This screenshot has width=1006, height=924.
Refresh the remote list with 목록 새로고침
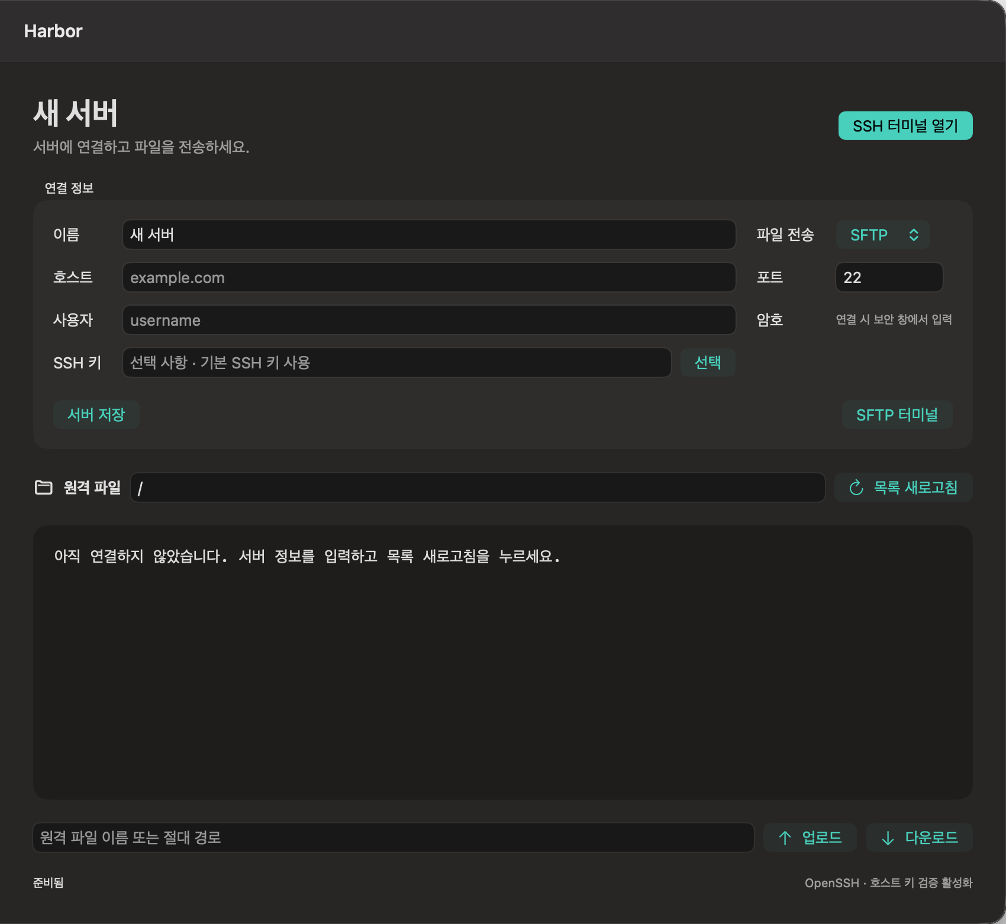coord(903,487)
